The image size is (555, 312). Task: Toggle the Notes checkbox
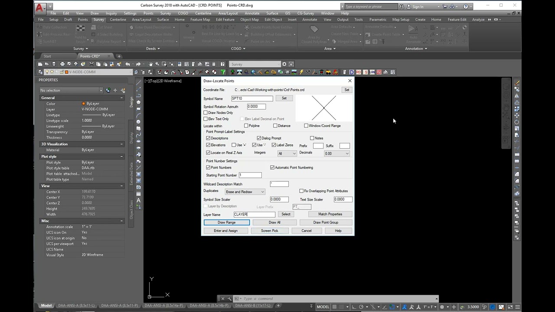click(x=312, y=138)
